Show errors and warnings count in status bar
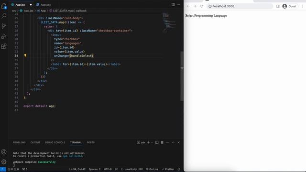Image resolution: width=306 pixels, height=172 pixels. click(13, 169)
